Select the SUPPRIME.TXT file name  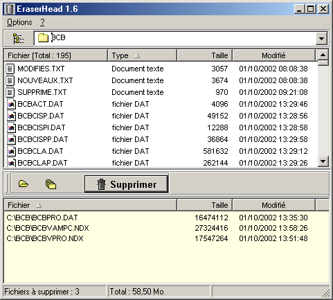[x=42, y=92]
